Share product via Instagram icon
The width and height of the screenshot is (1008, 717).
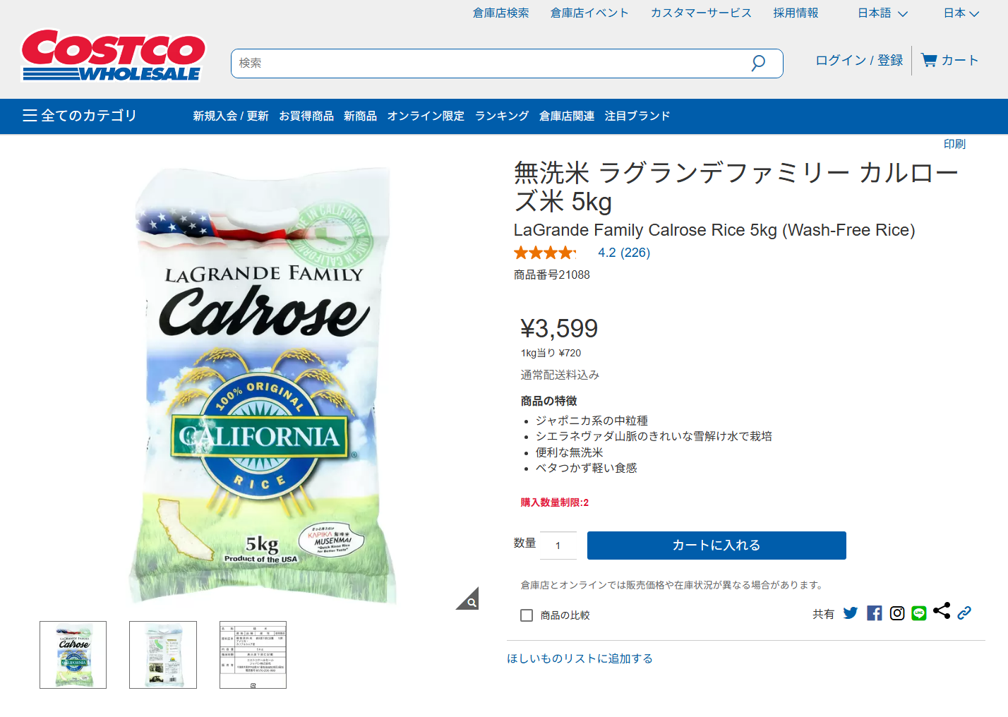pos(897,613)
